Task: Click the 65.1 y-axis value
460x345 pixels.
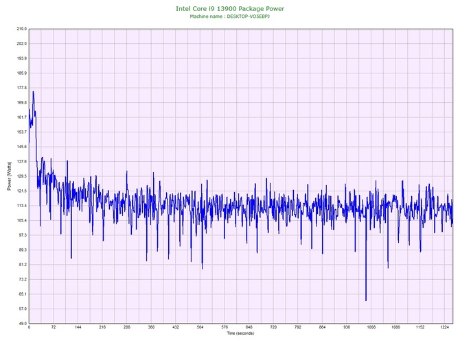Action: pyautogui.click(x=23, y=294)
